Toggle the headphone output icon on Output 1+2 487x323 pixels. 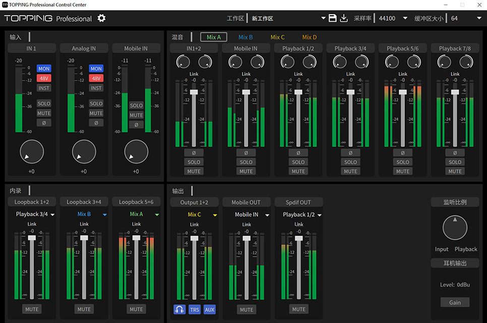pyautogui.click(x=180, y=309)
